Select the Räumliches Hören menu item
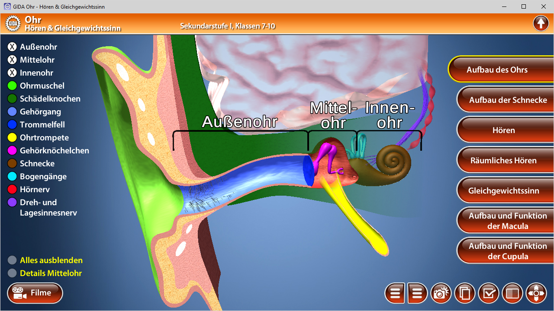Screen dimensions: 554x311 [503, 160]
